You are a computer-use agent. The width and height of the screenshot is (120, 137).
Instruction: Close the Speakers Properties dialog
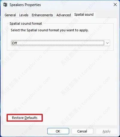pyautogui.click(x=115, y=5)
